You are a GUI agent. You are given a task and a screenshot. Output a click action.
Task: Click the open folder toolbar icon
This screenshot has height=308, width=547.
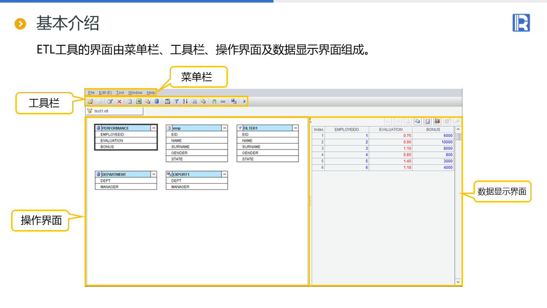(x=90, y=101)
